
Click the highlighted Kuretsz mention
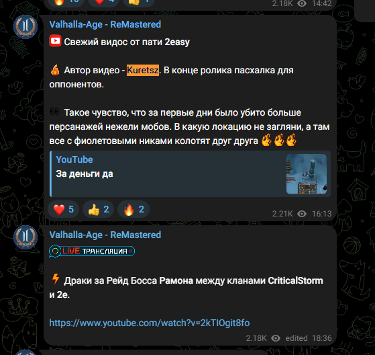coord(143,70)
